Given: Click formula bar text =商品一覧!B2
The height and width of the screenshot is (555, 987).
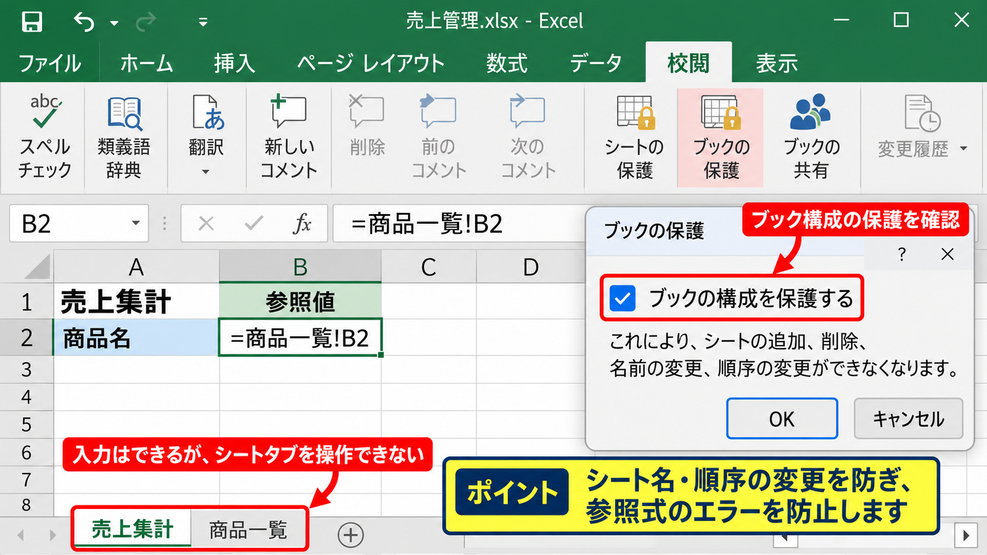Looking at the screenshot, I should click(x=427, y=224).
